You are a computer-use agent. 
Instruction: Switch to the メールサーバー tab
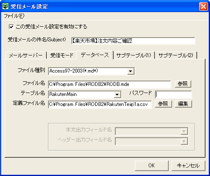click(x=26, y=55)
